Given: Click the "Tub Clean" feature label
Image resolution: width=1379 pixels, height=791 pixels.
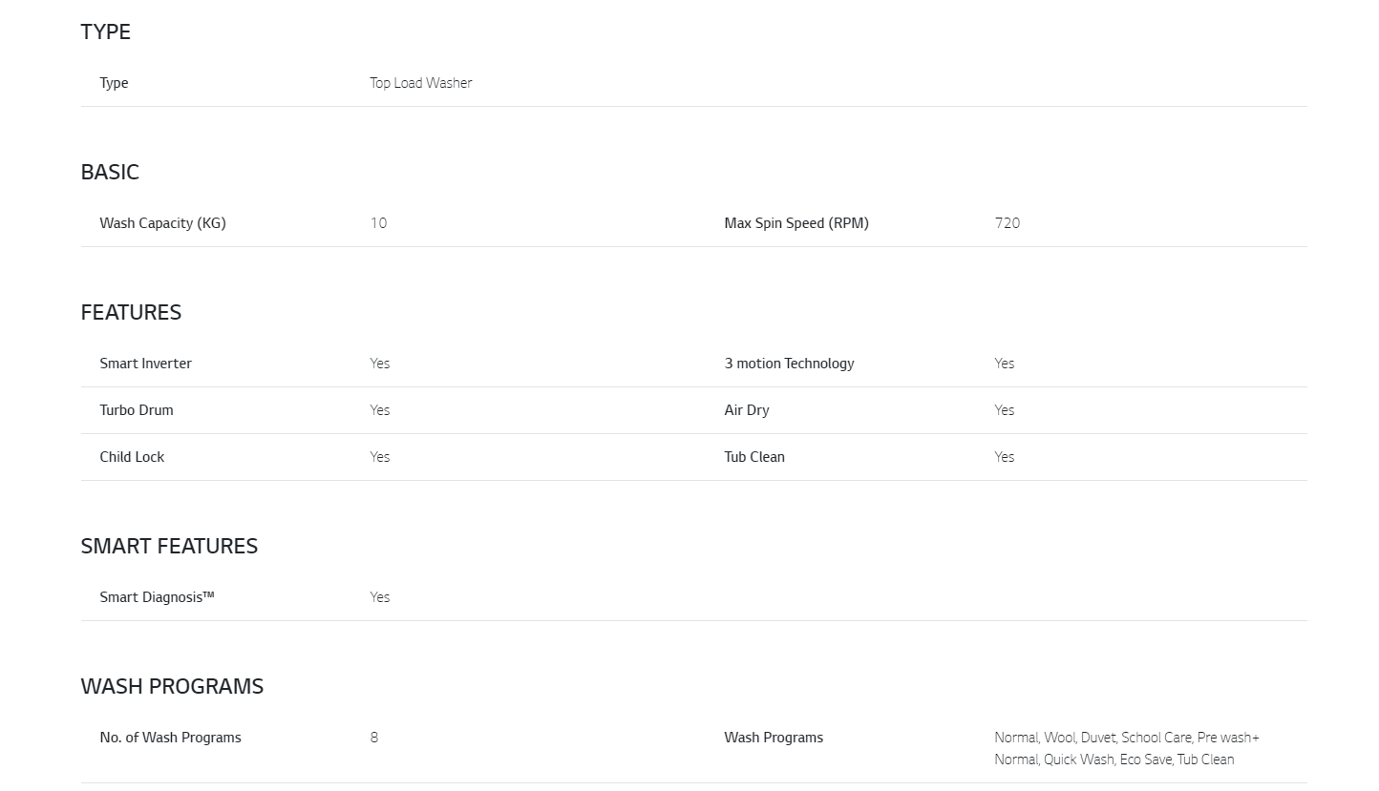Looking at the screenshot, I should tap(754, 457).
